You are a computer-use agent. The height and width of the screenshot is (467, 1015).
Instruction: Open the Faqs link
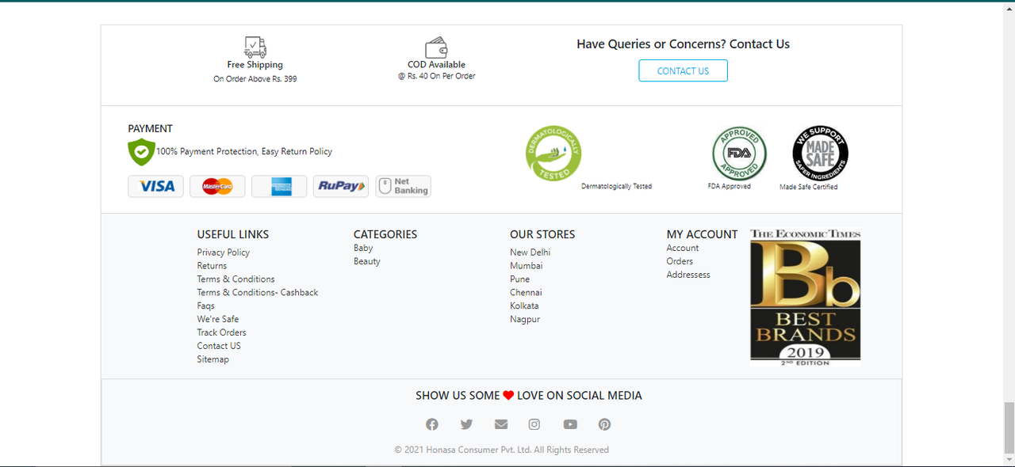(x=206, y=306)
